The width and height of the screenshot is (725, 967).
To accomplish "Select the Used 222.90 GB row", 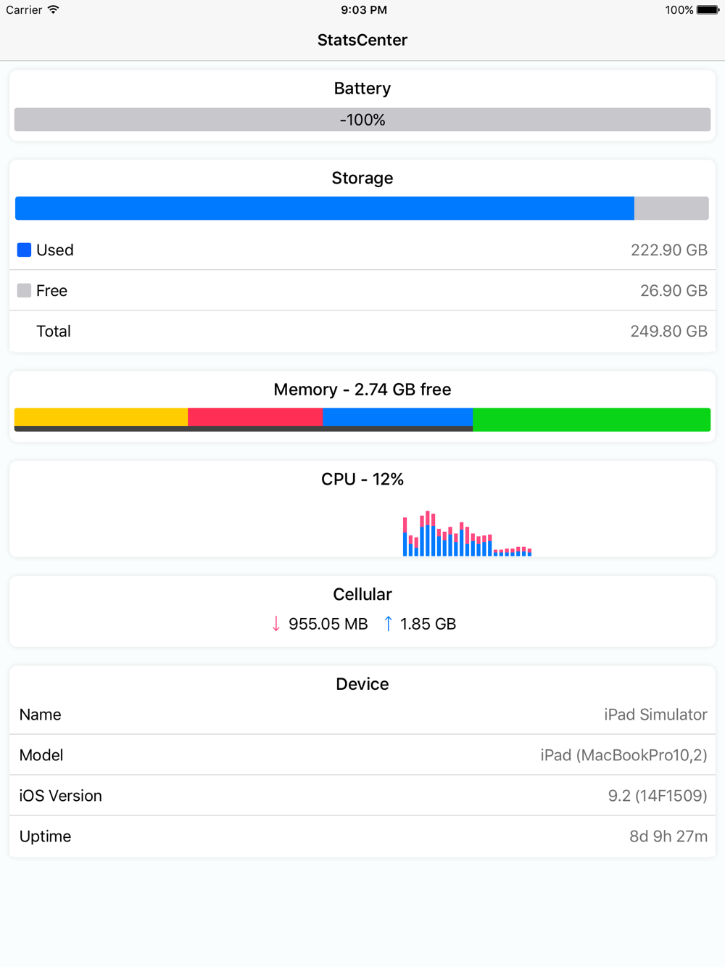I will coord(362,250).
